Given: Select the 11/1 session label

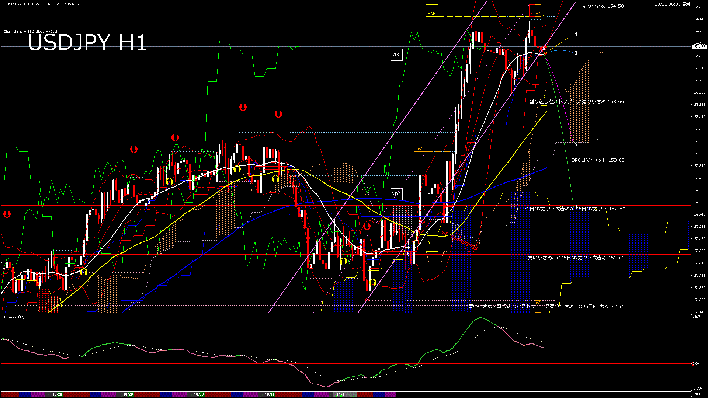Looking at the screenshot, I should point(341,394).
